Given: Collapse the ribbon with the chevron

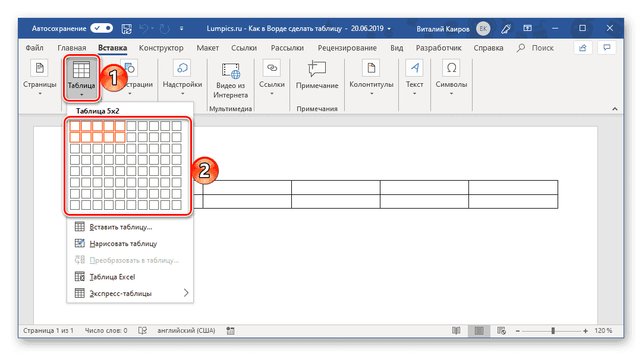Looking at the screenshot, I should tap(615, 109).
